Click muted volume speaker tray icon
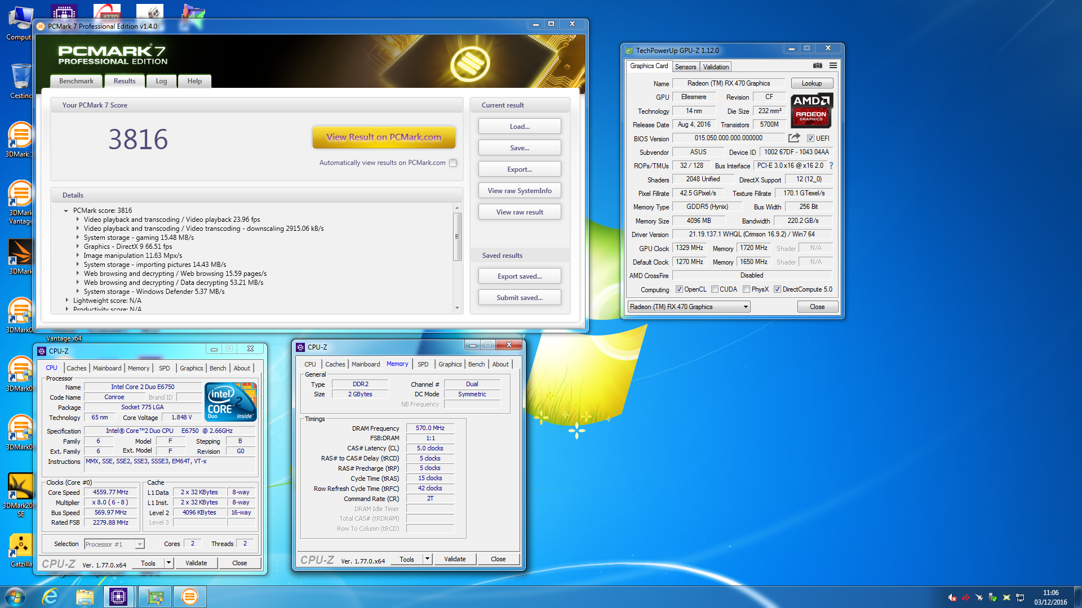The height and width of the screenshot is (608, 1082). (x=952, y=597)
